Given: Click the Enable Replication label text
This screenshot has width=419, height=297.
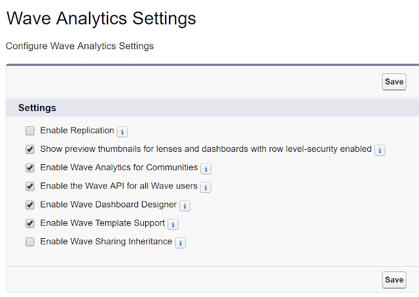Looking at the screenshot, I should [77, 130].
